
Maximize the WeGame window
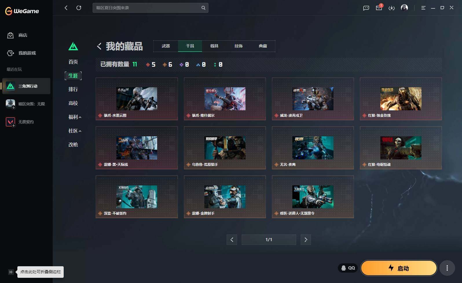[x=442, y=8]
